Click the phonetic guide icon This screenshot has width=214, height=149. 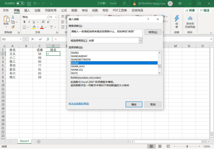51,27
